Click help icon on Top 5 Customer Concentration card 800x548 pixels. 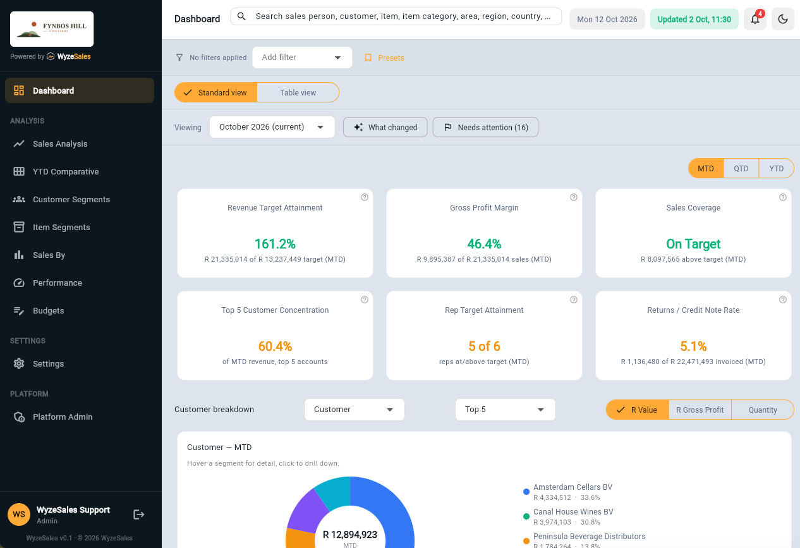click(x=365, y=300)
